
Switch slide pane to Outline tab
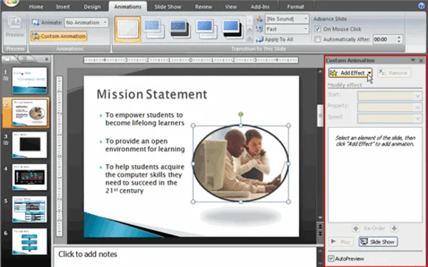[25, 59]
